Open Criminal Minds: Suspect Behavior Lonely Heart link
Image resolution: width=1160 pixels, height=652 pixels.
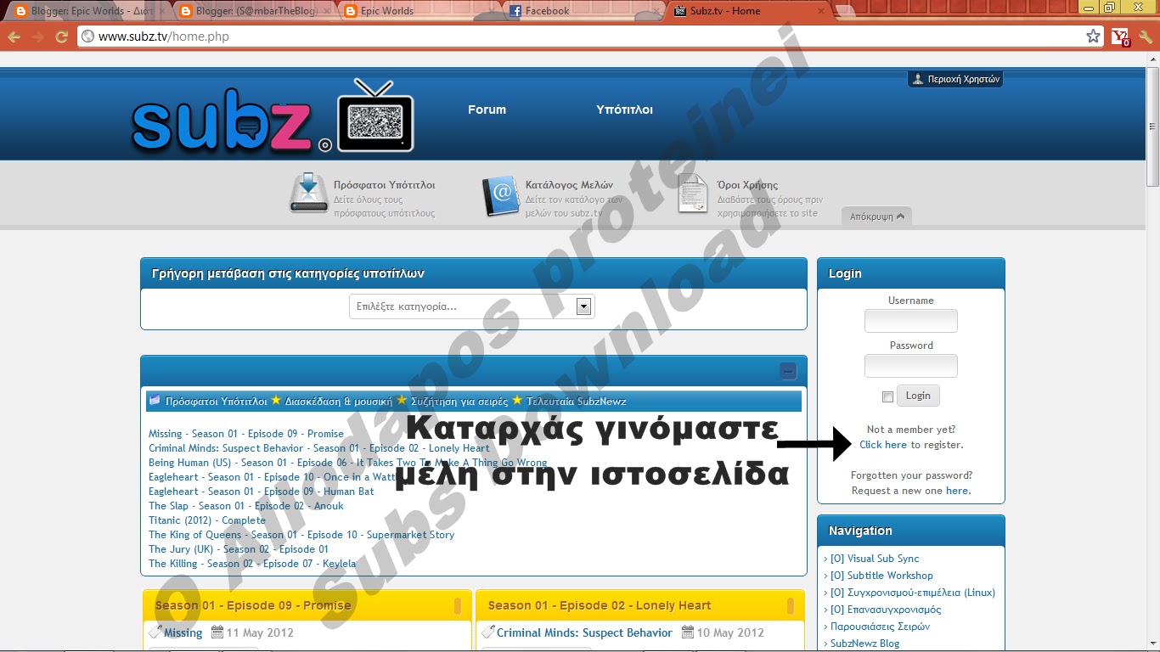(319, 448)
